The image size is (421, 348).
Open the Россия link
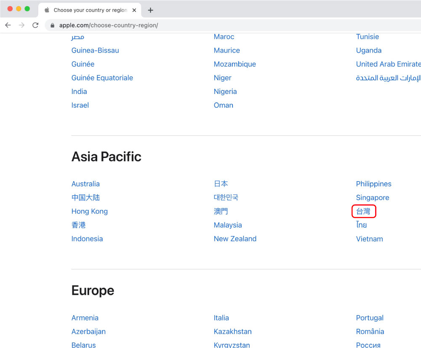pos(368,345)
